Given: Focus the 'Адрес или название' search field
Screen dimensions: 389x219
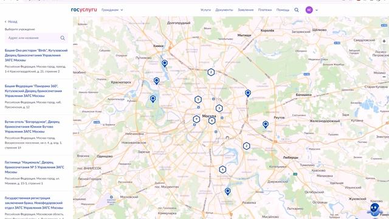Looking at the screenshot, I should [36, 38].
